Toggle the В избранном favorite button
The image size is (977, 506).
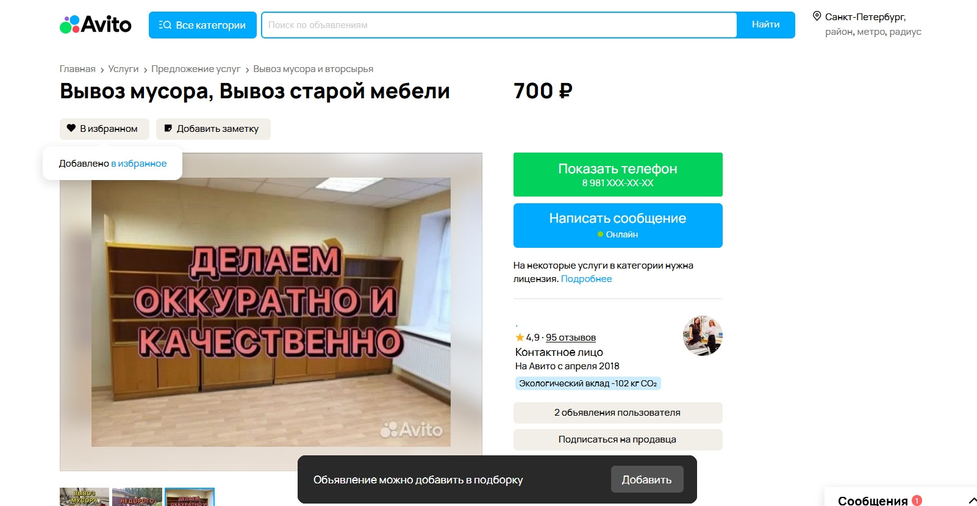pos(104,129)
